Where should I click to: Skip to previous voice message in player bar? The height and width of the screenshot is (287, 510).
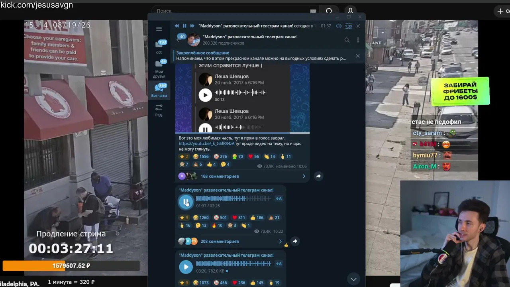point(177,26)
